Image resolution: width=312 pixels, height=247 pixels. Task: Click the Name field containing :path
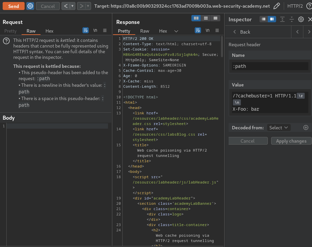[x=270, y=66]
